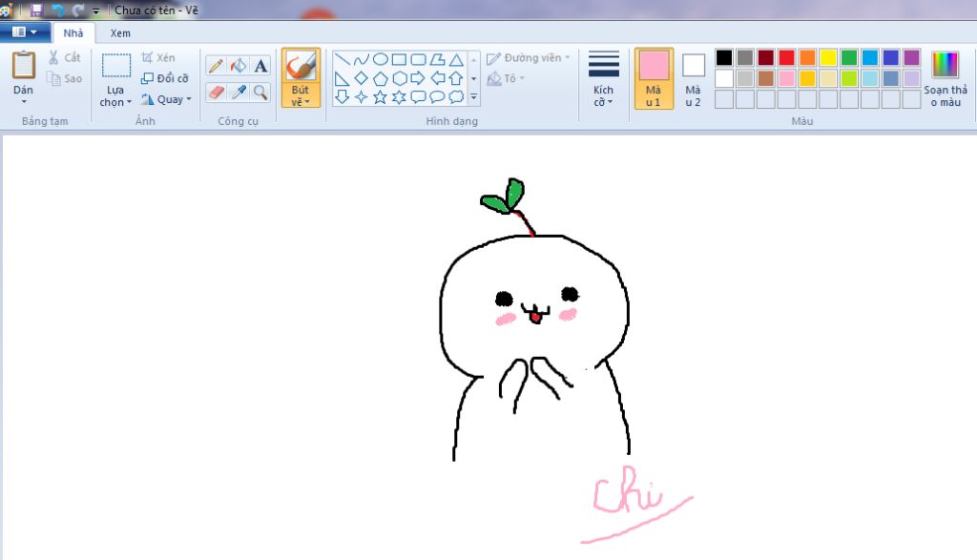
Task: Switch to the Nhà tab
Action: point(73,33)
